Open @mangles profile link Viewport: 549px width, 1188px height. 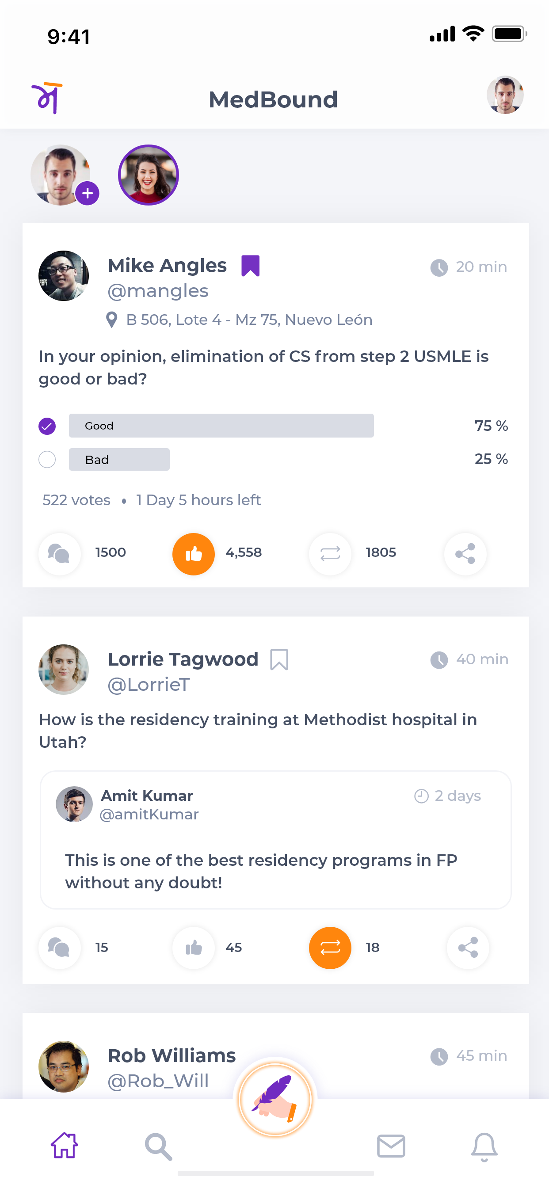coord(158,291)
